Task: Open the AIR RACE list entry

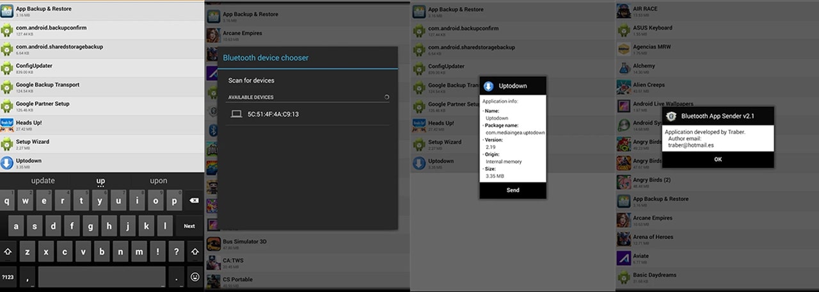Action: coord(717,11)
